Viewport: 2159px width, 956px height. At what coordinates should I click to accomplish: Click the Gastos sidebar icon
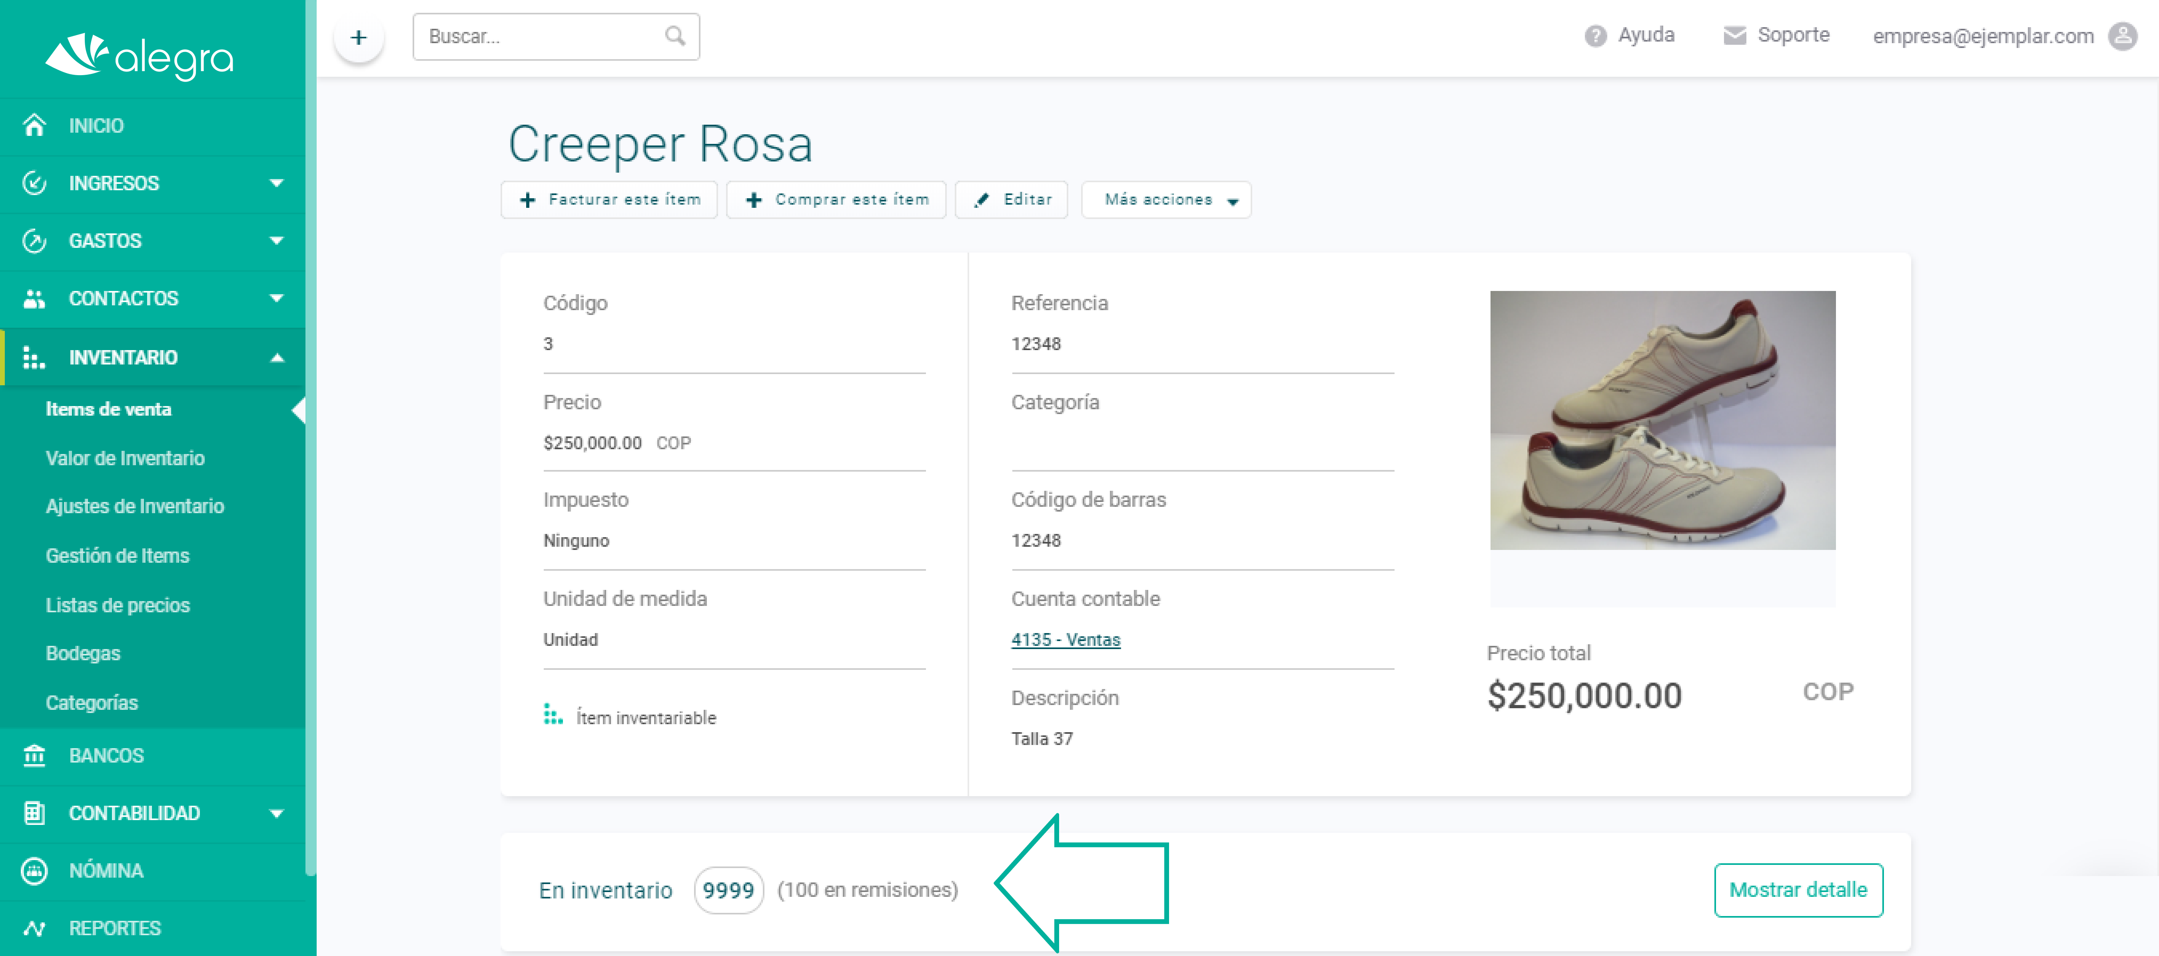point(34,241)
